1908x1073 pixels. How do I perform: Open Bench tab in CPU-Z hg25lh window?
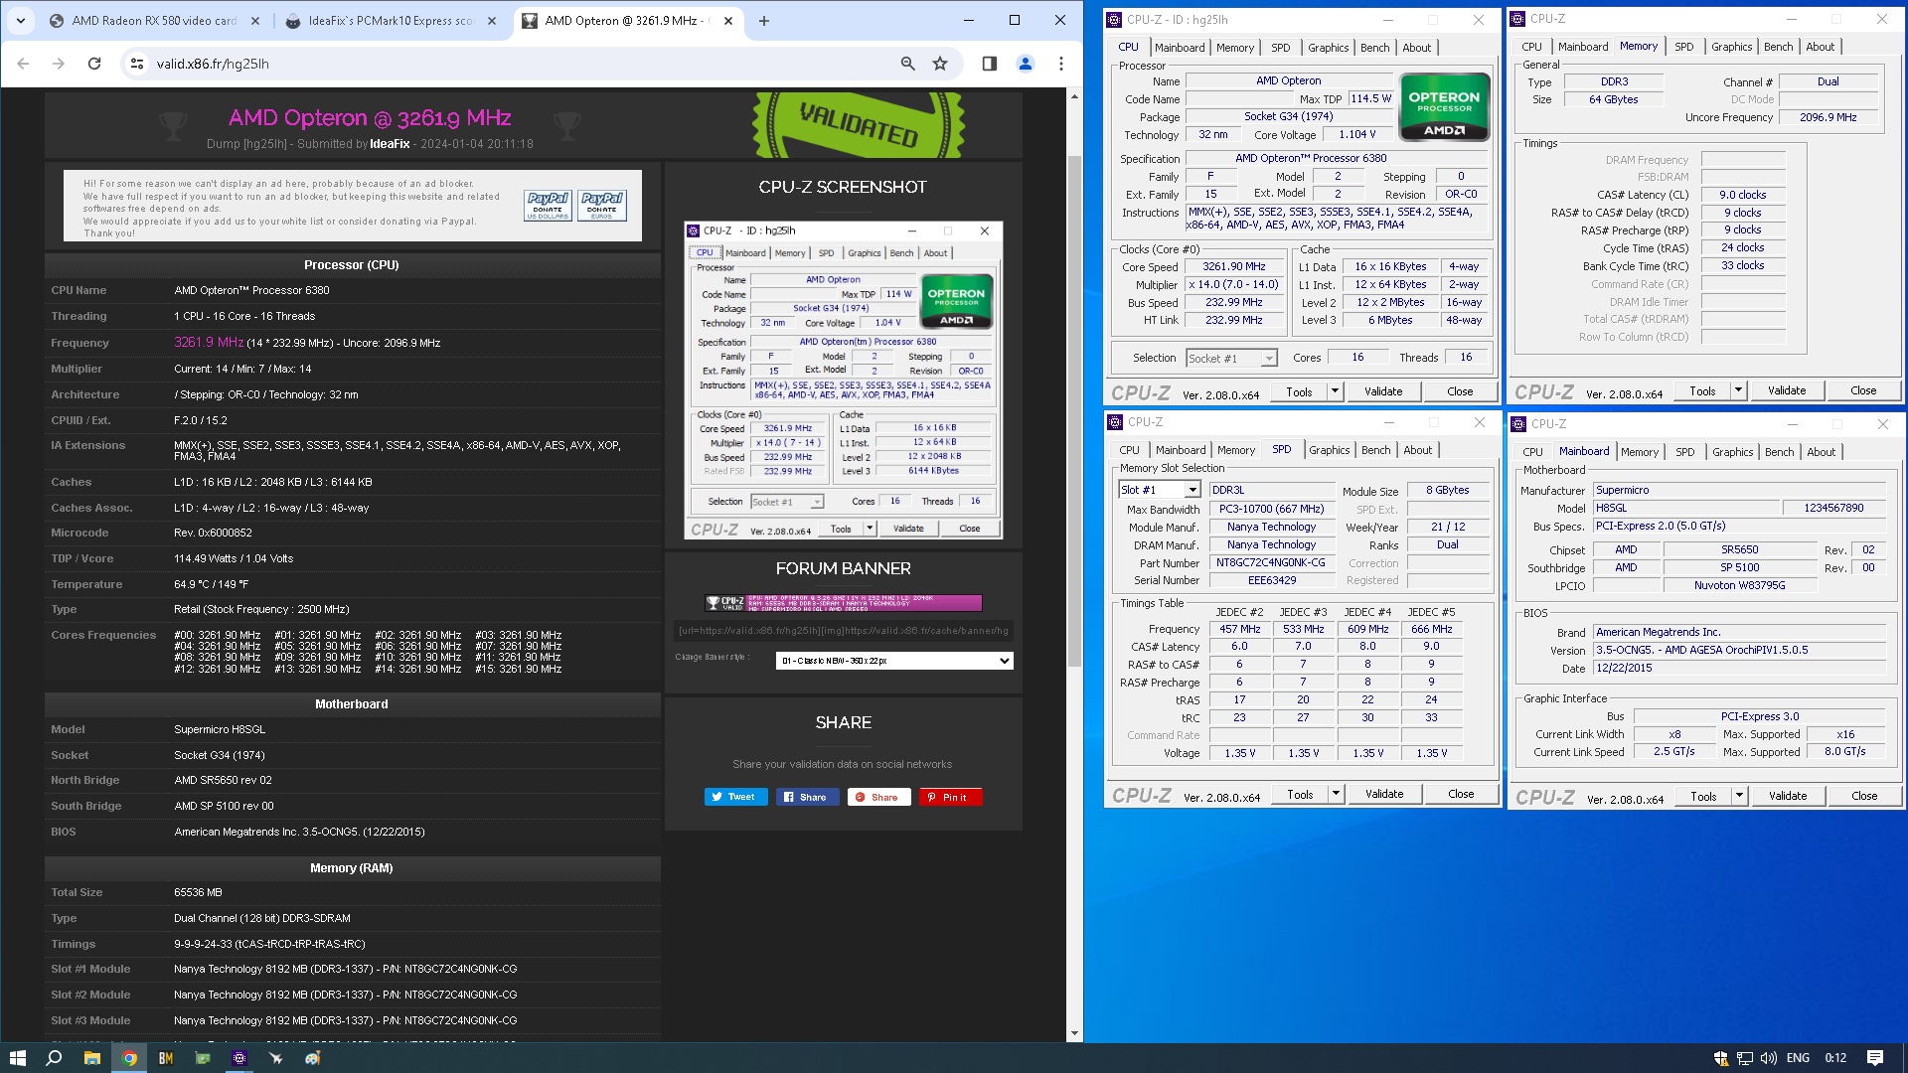(x=1375, y=47)
